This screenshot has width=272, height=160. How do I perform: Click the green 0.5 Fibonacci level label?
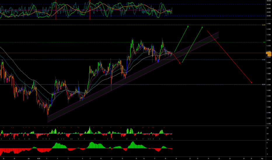pyautogui.click(x=264, y=42)
